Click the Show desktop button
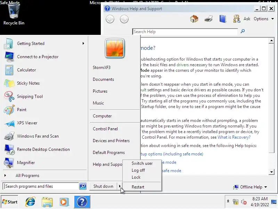278x209 pixels. click(274, 202)
